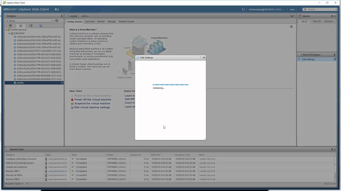Select Configure virtual flash resource task row

(169, 159)
